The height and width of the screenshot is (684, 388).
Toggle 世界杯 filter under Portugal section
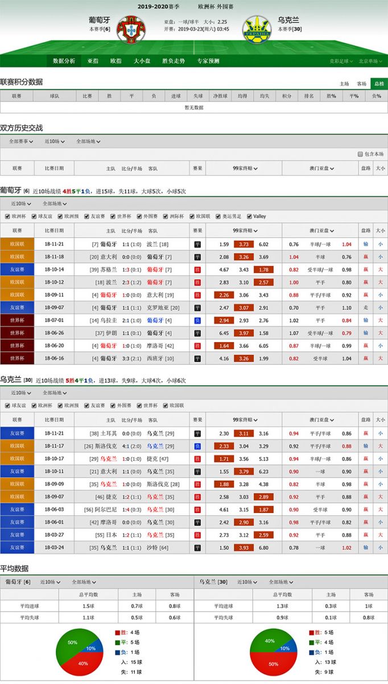(x=112, y=217)
